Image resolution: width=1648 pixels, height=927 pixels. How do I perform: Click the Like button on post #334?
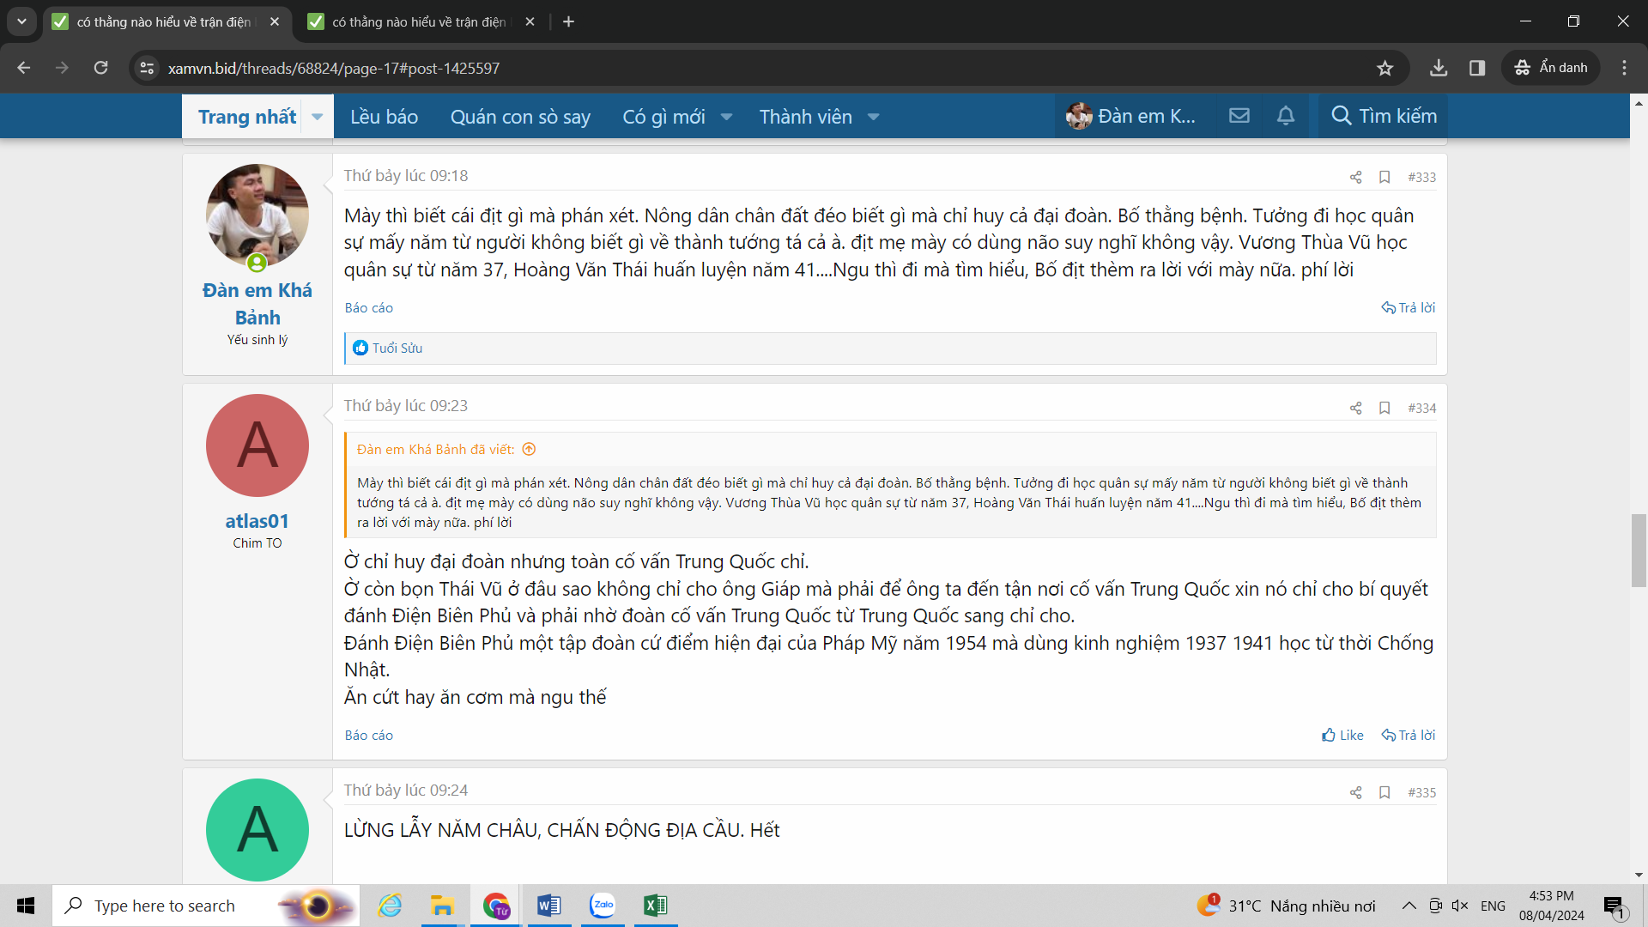(1342, 735)
